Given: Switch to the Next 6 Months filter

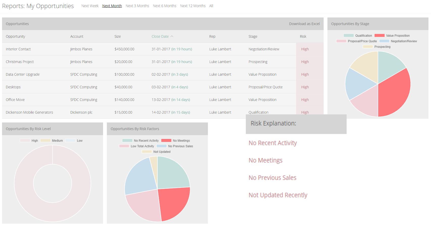Looking at the screenshot, I should (164, 6).
